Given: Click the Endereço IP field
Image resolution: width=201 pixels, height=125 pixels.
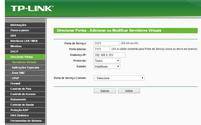Looking at the screenshot, I should [109, 55].
